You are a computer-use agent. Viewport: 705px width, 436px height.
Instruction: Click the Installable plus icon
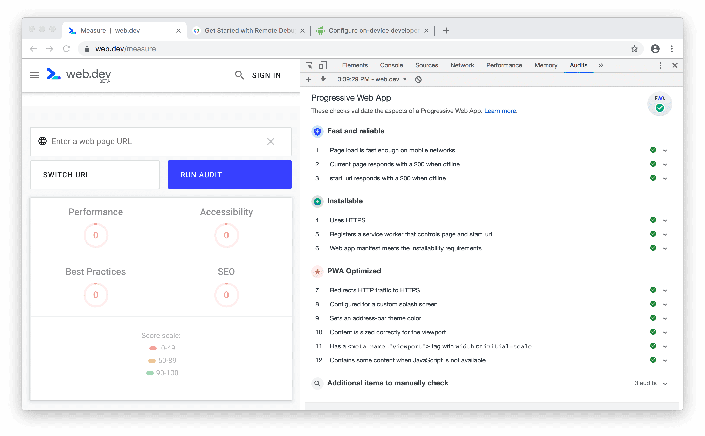tap(317, 201)
